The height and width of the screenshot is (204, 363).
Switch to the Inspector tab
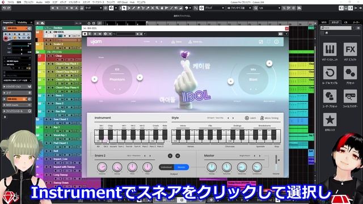pyautogui.click(x=8, y=23)
